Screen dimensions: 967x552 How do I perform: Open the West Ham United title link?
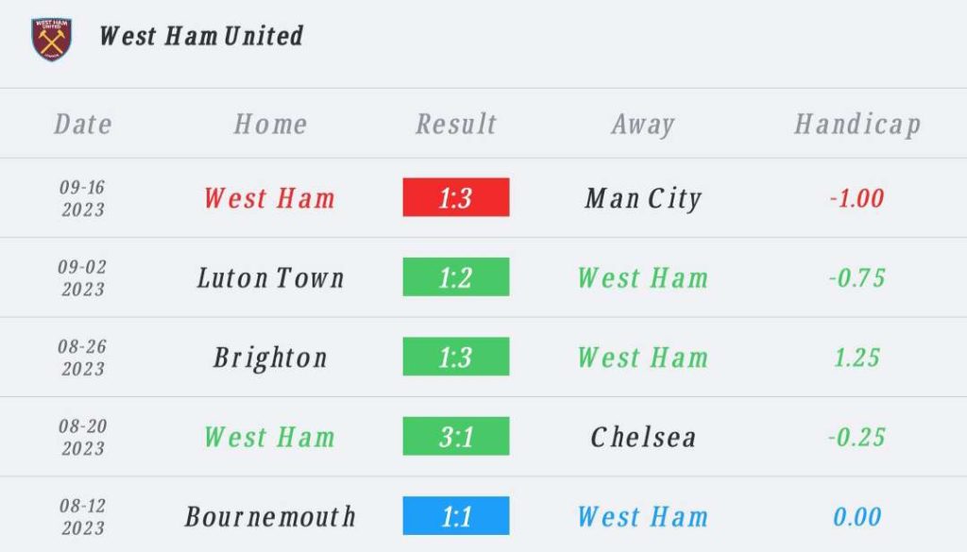[201, 36]
